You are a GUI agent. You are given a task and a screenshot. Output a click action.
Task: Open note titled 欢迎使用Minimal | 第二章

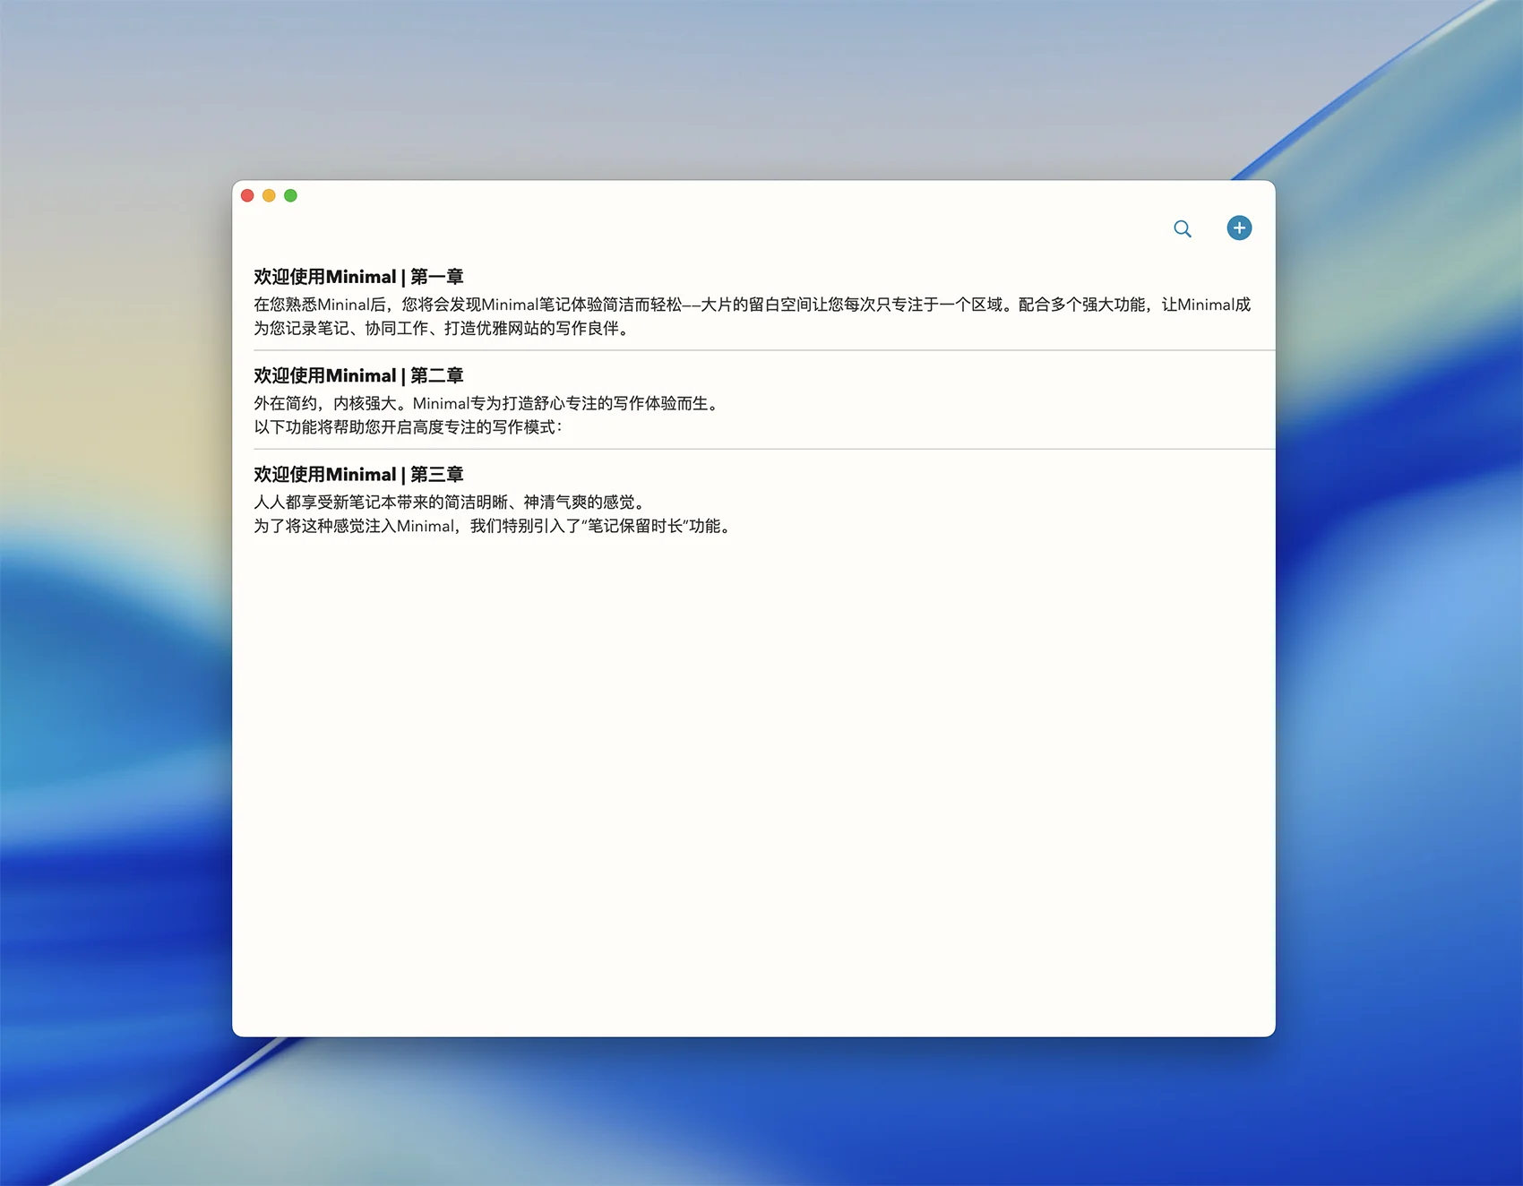coord(358,375)
